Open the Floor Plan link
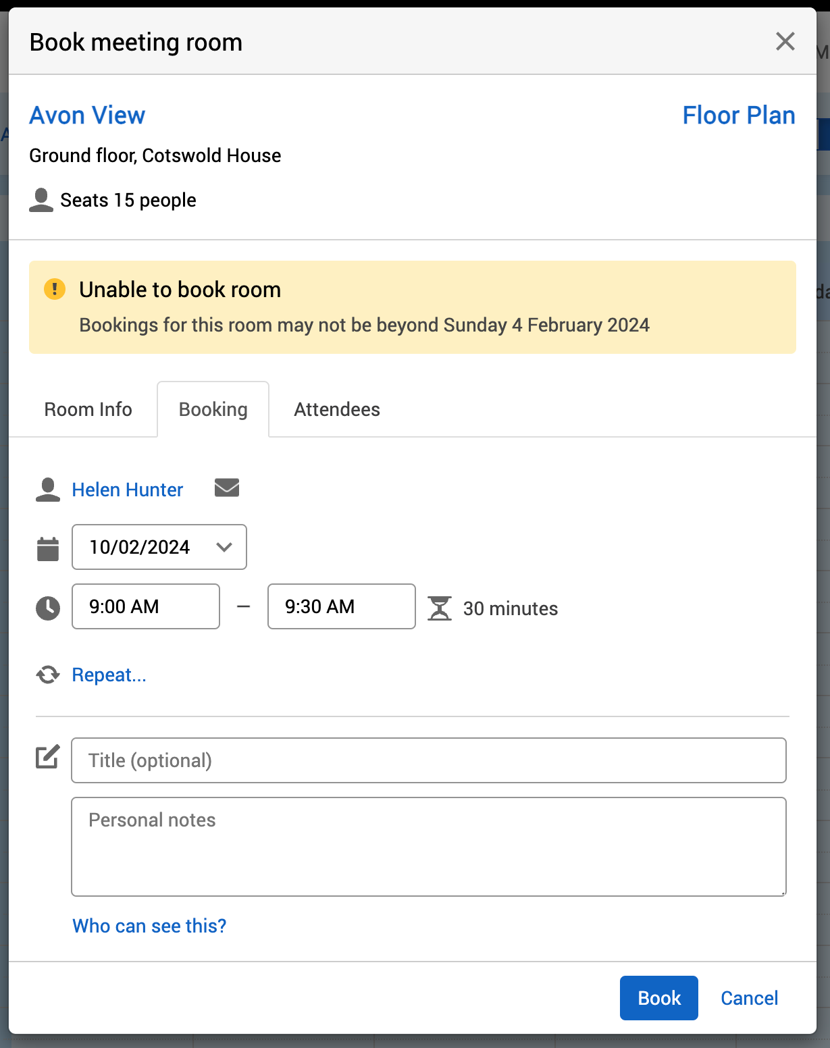Screen dimensions: 830x1048 click(738, 115)
